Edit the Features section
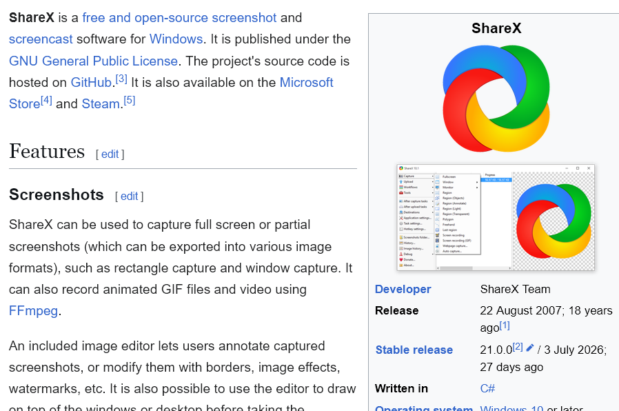The width and height of the screenshot is (619, 411). (x=110, y=154)
